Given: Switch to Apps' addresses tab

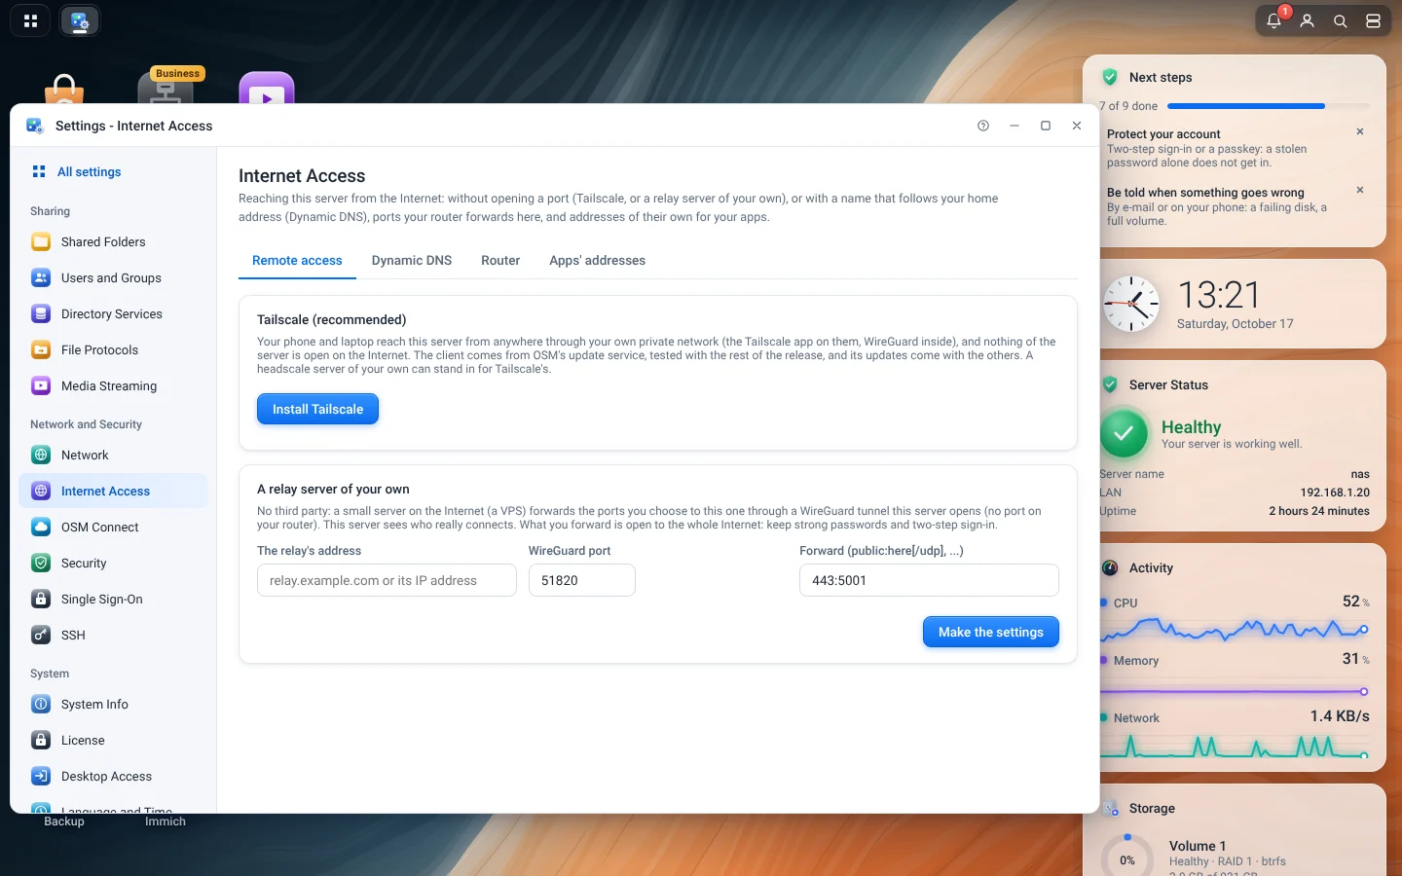Looking at the screenshot, I should tap(597, 260).
